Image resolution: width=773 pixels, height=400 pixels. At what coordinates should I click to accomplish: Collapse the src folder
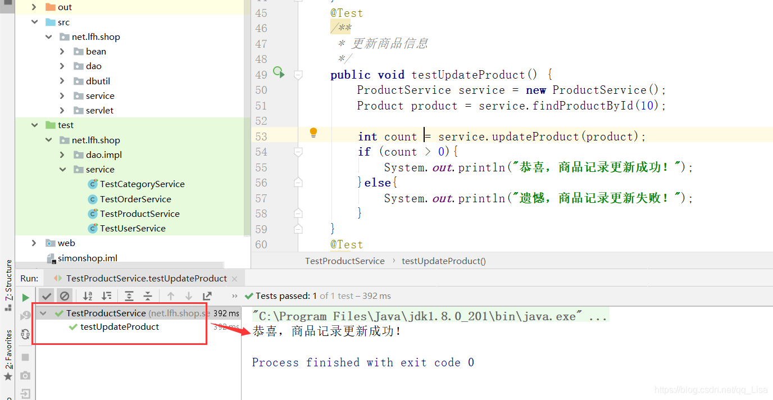(x=34, y=22)
